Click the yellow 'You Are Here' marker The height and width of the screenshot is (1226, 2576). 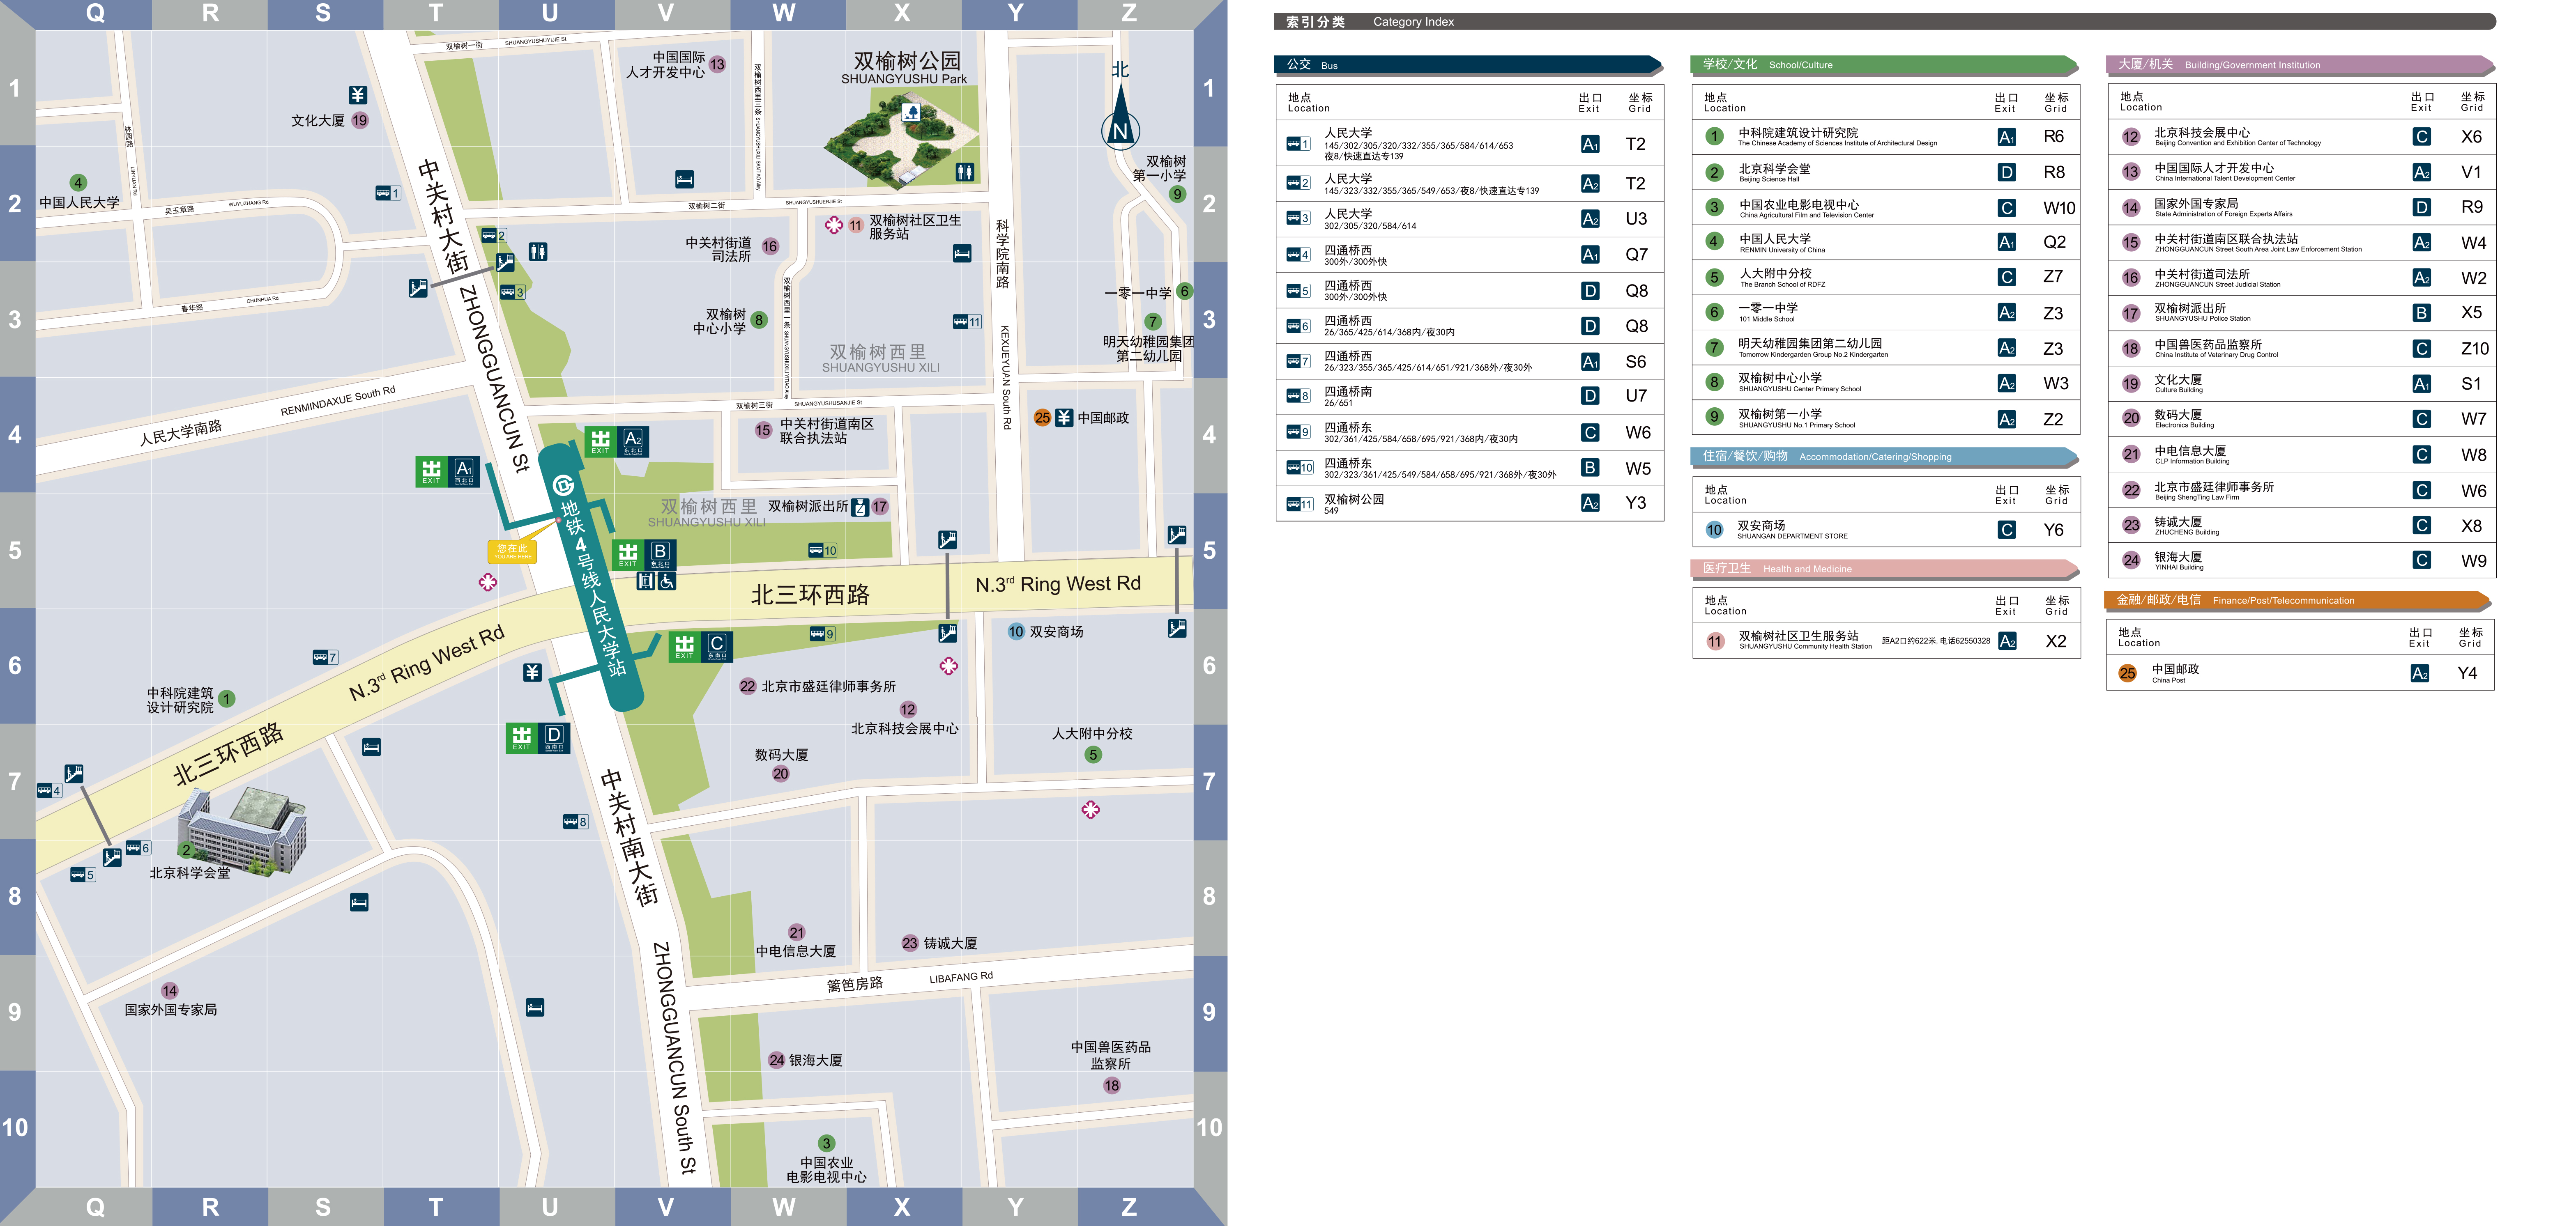[x=512, y=551]
